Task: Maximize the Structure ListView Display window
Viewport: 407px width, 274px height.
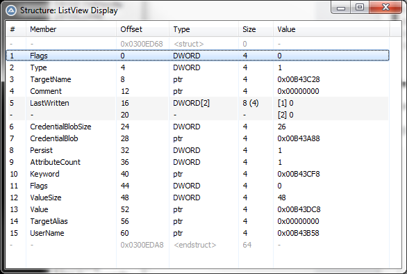Action: (x=360, y=7)
